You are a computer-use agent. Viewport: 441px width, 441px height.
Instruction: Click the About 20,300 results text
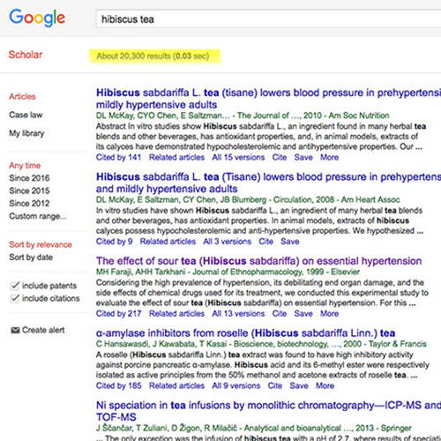tap(153, 56)
